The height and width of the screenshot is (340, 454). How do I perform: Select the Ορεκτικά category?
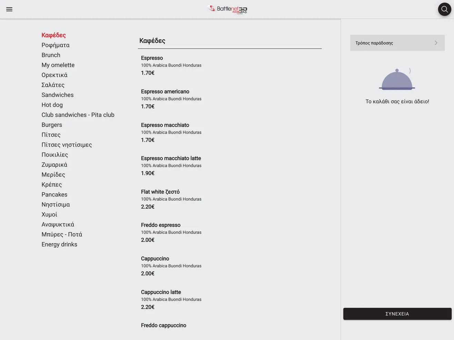coord(54,75)
